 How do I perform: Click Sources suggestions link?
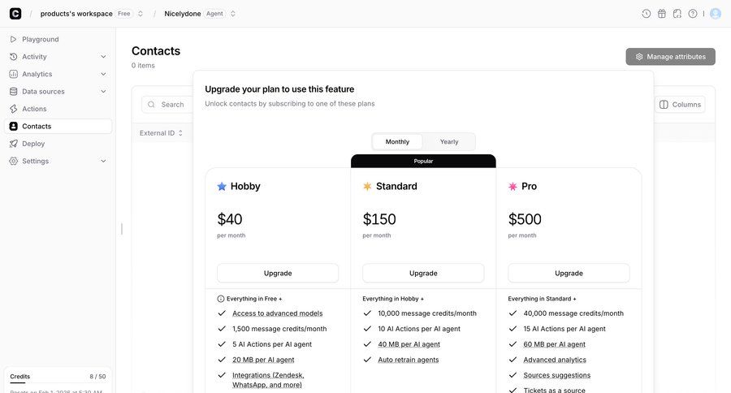[x=556, y=375]
